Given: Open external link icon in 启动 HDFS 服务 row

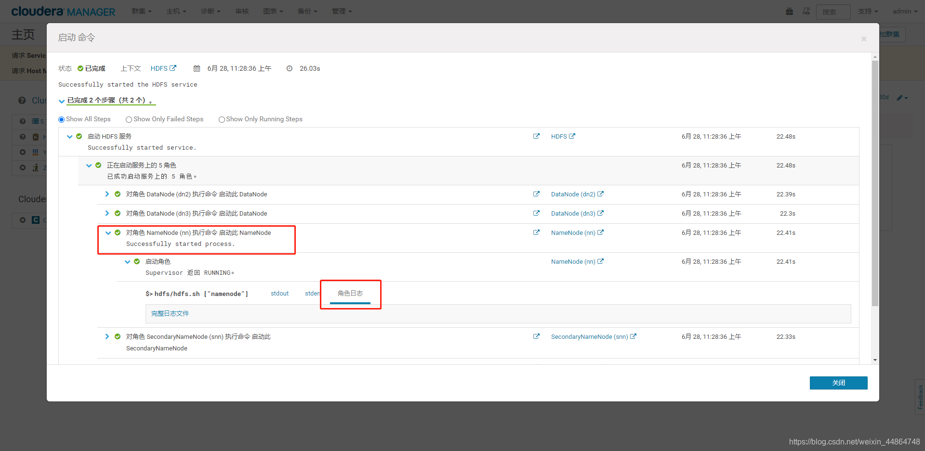Looking at the screenshot, I should click(536, 136).
